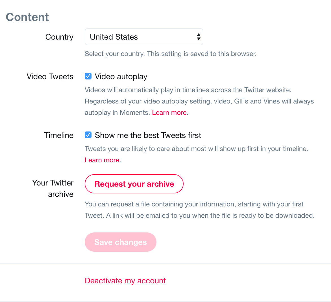Click the Save changes button
Image resolution: width=331 pixels, height=302 pixels.
pyautogui.click(x=121, y=242)
